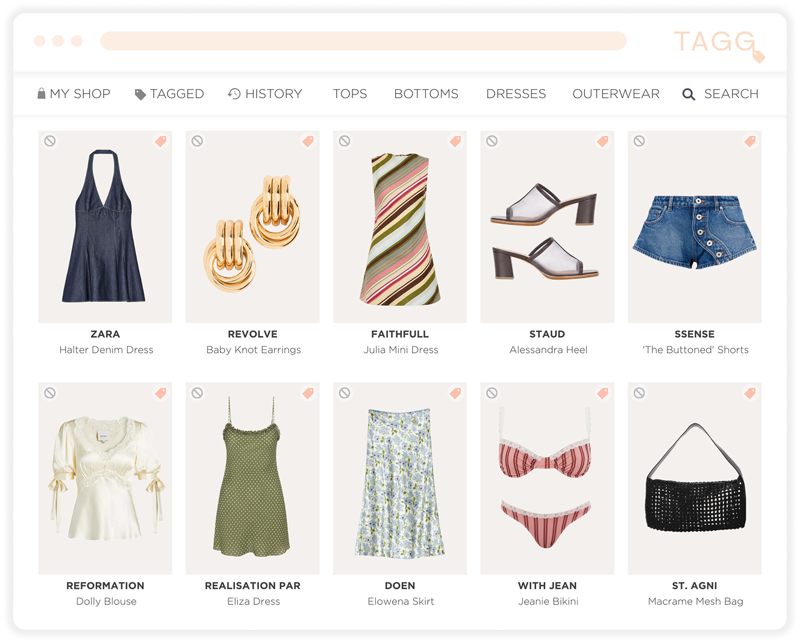800x643 pixels.
Task: Click the 'Baby Knot Earrings' title
Action: (254, 350)
